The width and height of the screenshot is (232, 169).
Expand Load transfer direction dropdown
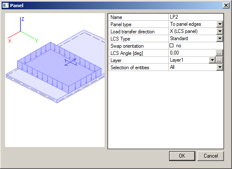pos(220,31)
